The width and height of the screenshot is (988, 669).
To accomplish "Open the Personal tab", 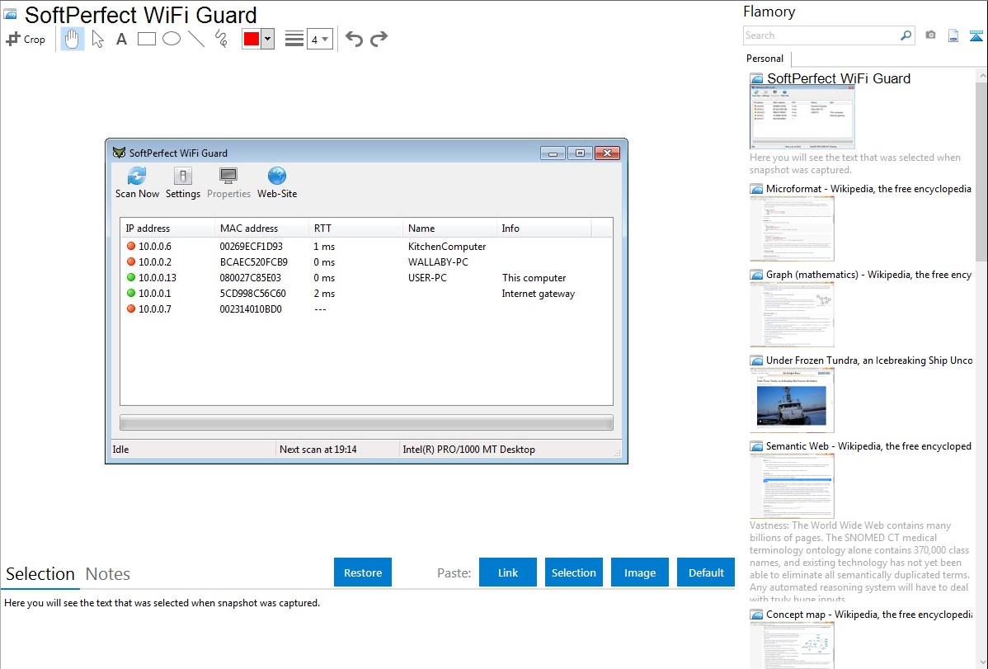I will tap(765, 59).
